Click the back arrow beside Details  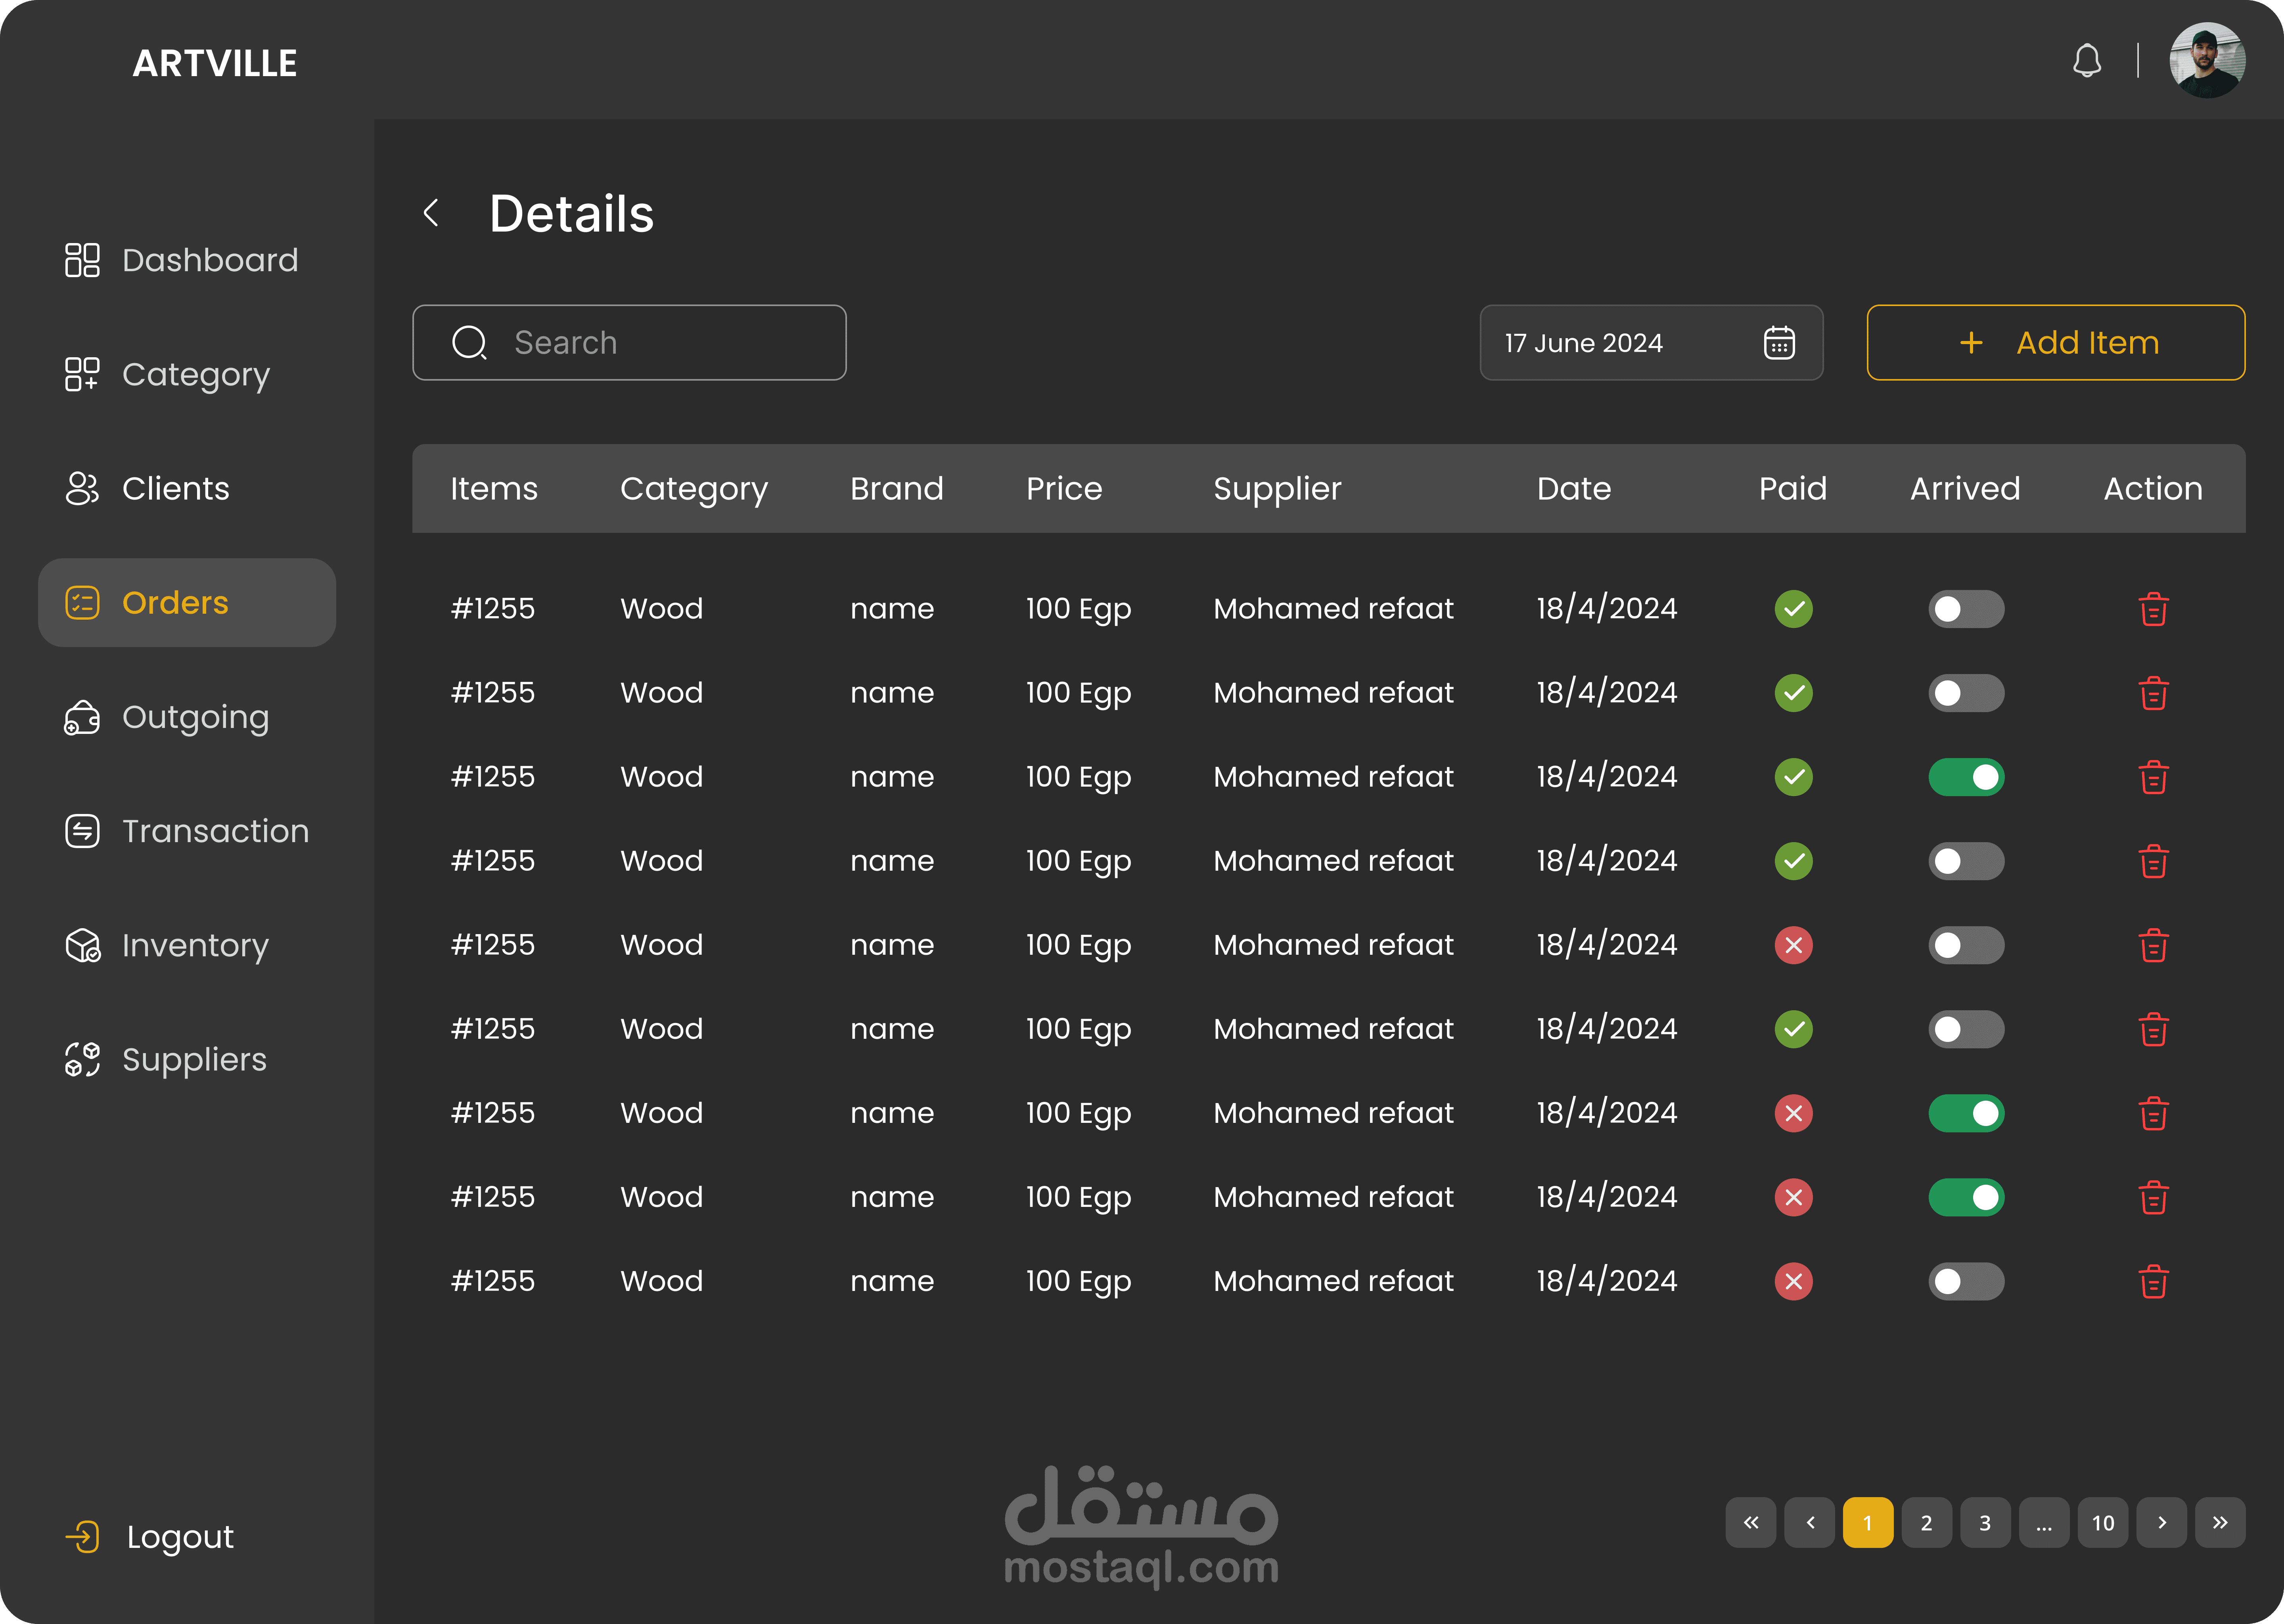[432, 213]
